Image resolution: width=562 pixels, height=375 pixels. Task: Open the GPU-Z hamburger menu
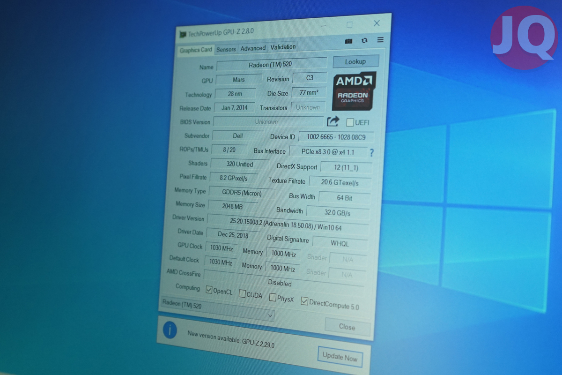(380, 40)
